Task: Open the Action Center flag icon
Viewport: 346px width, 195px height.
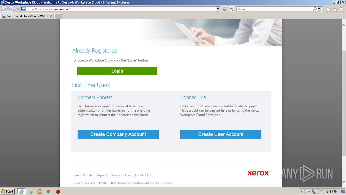Action: click(x=320, y=191)
